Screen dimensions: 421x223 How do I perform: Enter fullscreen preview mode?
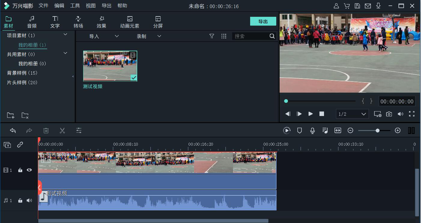(412, 114)
